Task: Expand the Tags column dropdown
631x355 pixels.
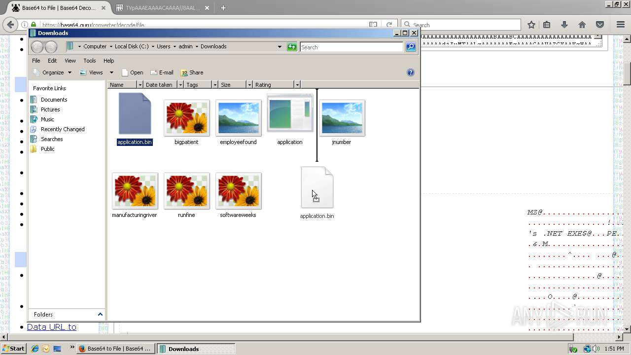Action: tap(215, 85)
